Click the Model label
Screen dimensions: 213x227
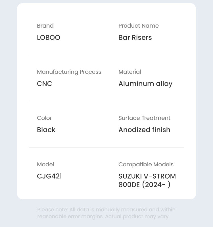click(x=45, y=164)
